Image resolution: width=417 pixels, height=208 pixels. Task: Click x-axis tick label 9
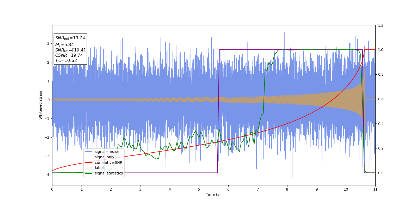click(x=317, y=189)
